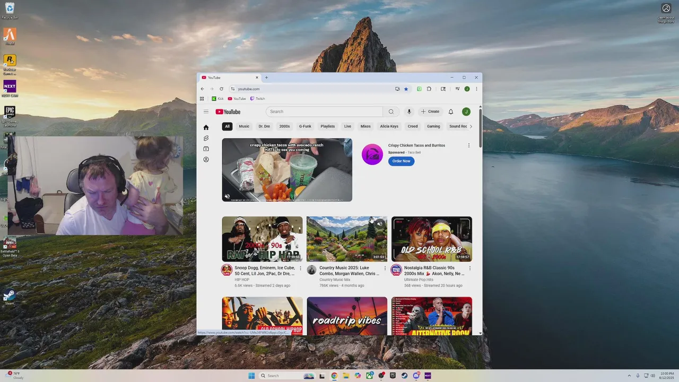Open the YouTube account avatar menu
679x382 pixels.
[466, 111]
